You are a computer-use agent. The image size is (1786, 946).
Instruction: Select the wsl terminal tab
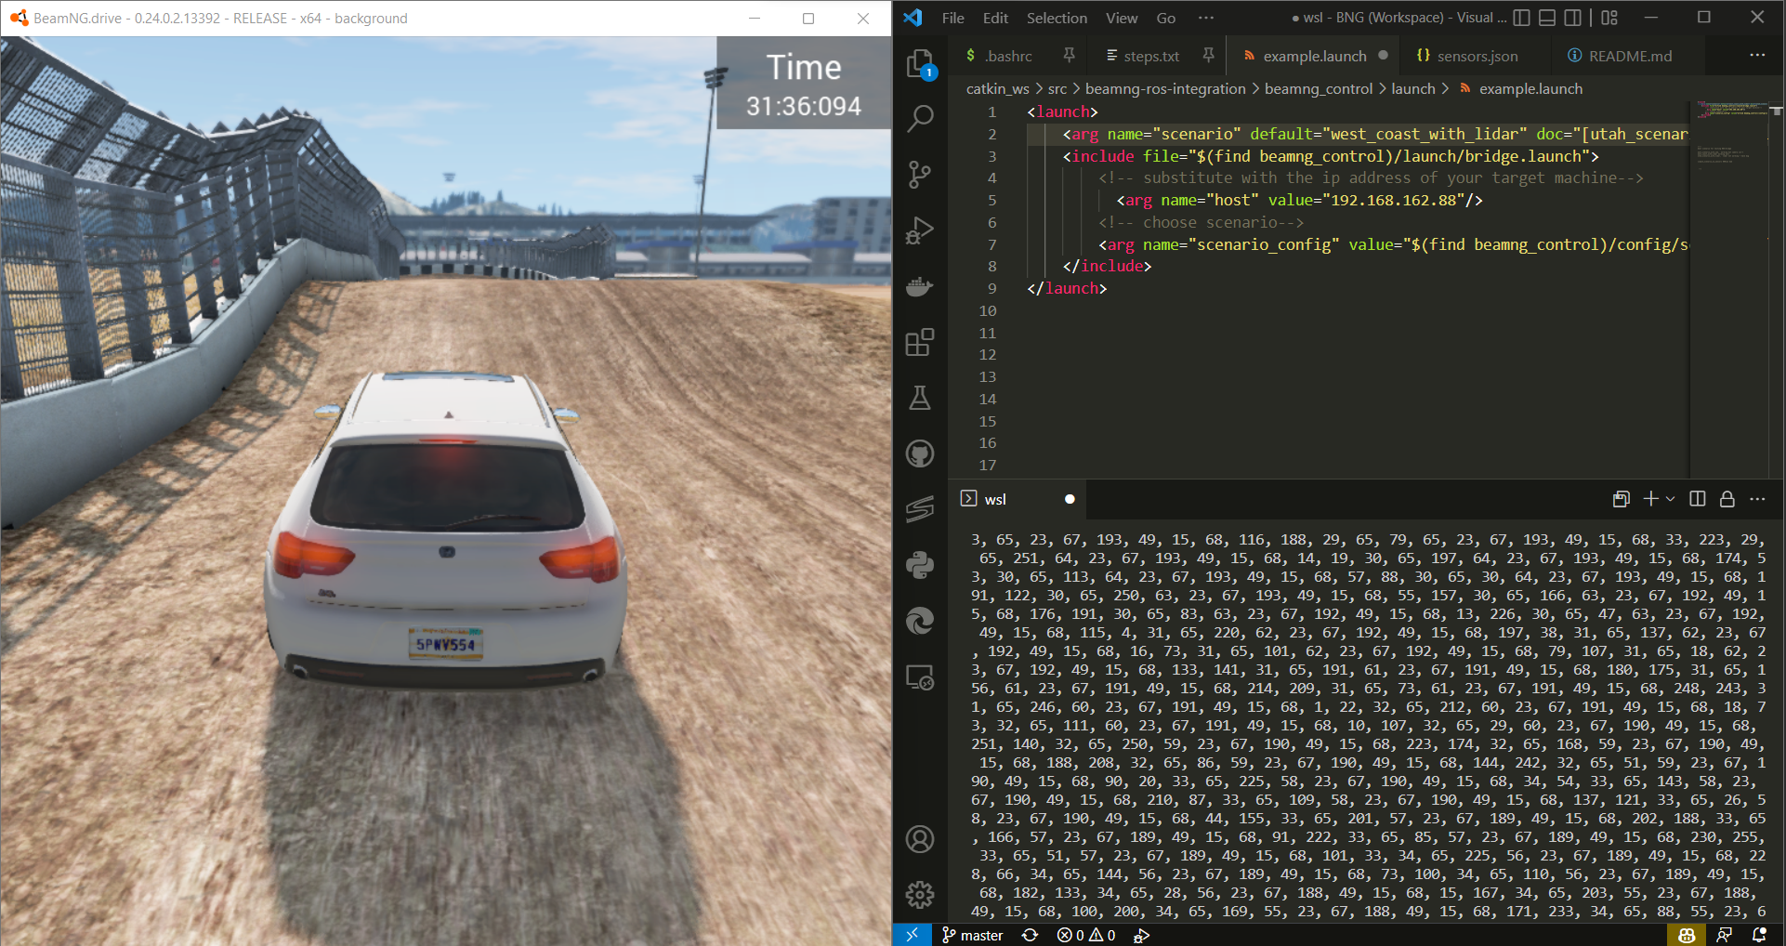(1018, 499)
